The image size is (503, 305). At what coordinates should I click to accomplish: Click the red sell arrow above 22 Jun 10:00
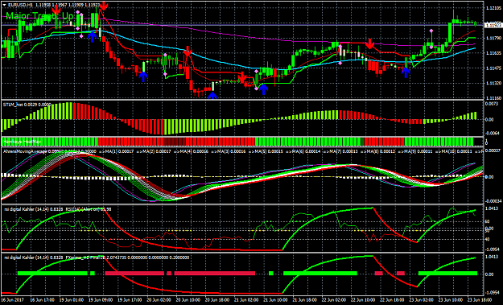pos(370,43)
